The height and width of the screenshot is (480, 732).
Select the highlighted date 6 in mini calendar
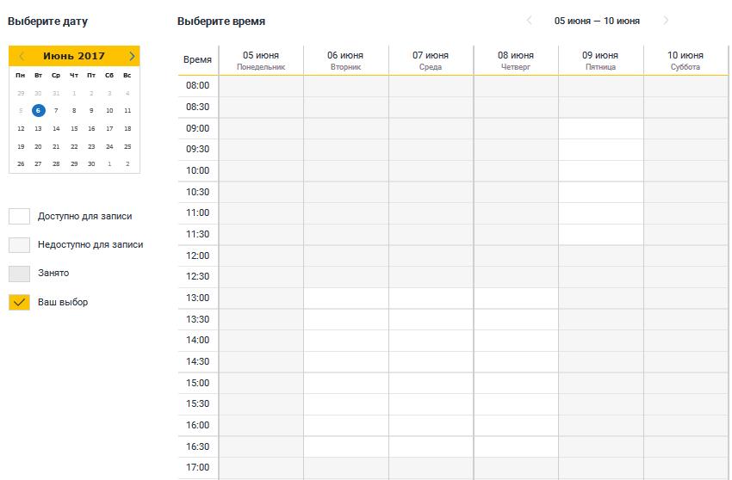pyautogui.click(x=38, y=110)
